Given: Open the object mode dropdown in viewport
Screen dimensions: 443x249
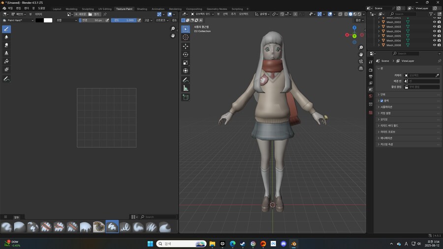Looking at the screenshot, I should [x=202, y=14].
